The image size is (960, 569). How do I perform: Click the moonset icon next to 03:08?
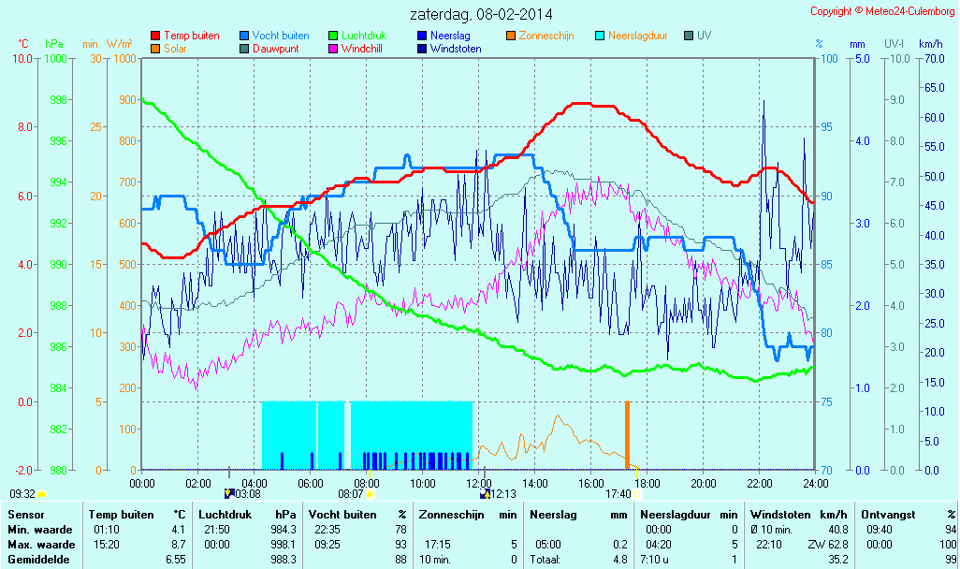point(229,493)
